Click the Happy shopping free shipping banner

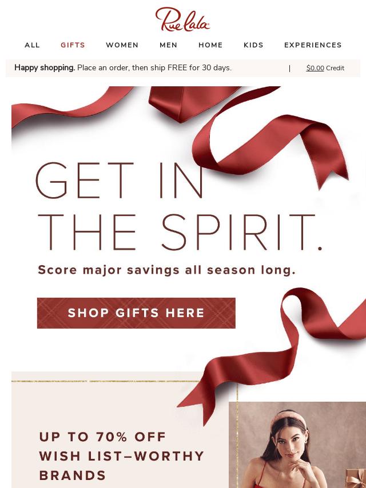183,68
